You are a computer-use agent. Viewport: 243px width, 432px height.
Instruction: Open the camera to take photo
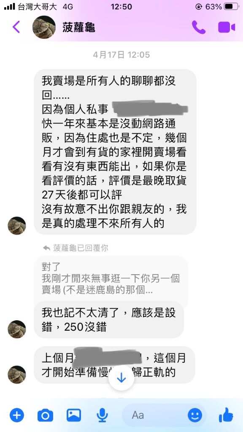point(45,415)
